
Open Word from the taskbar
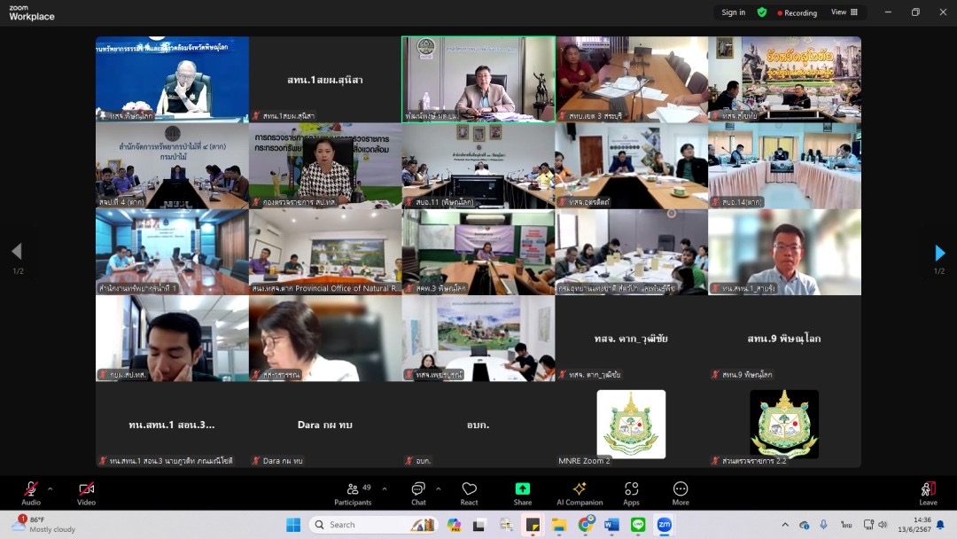[611, 525]
